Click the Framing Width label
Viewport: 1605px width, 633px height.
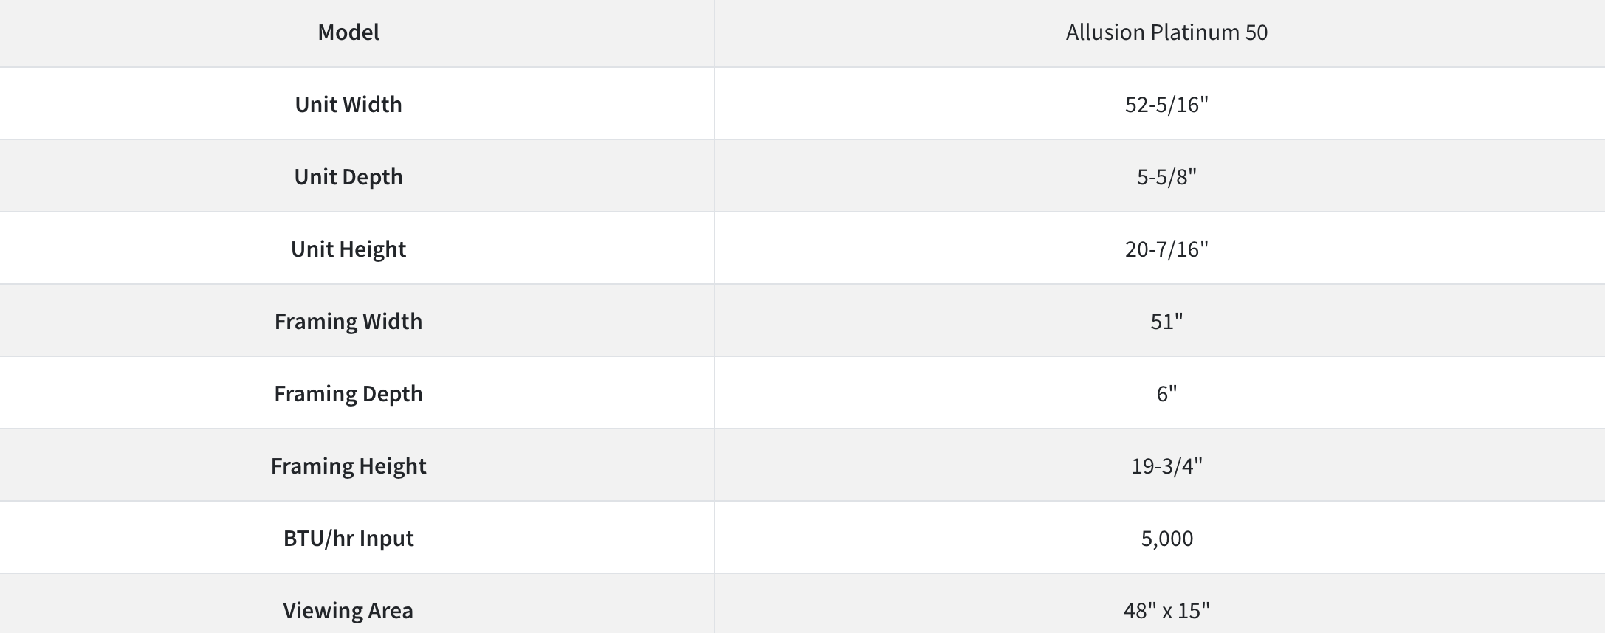[x=348, y=322]
